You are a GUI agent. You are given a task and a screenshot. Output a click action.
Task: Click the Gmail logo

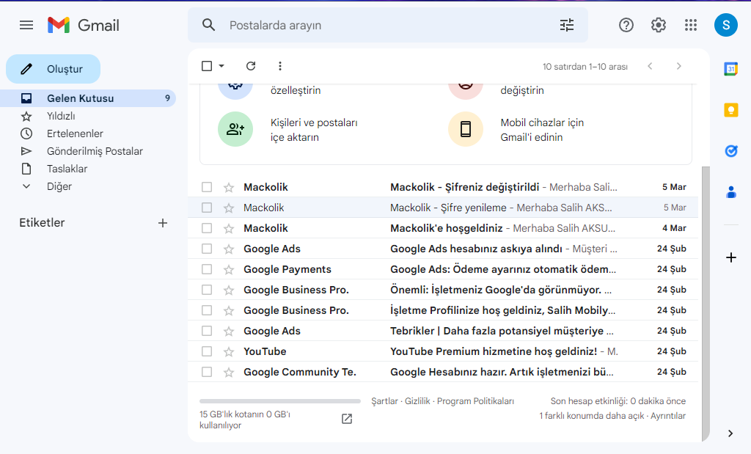tap(84, 25)
